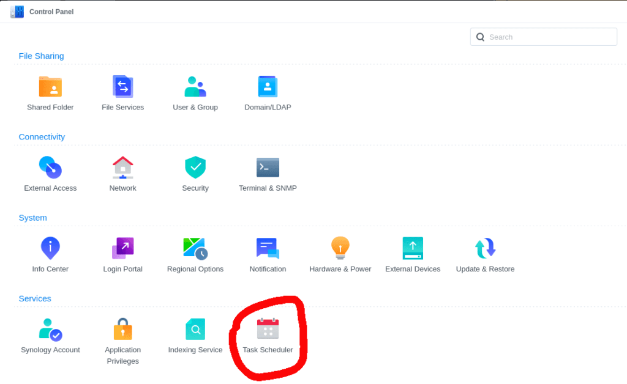Open the Terminal & SNMP icon

[x=268, y=168]
